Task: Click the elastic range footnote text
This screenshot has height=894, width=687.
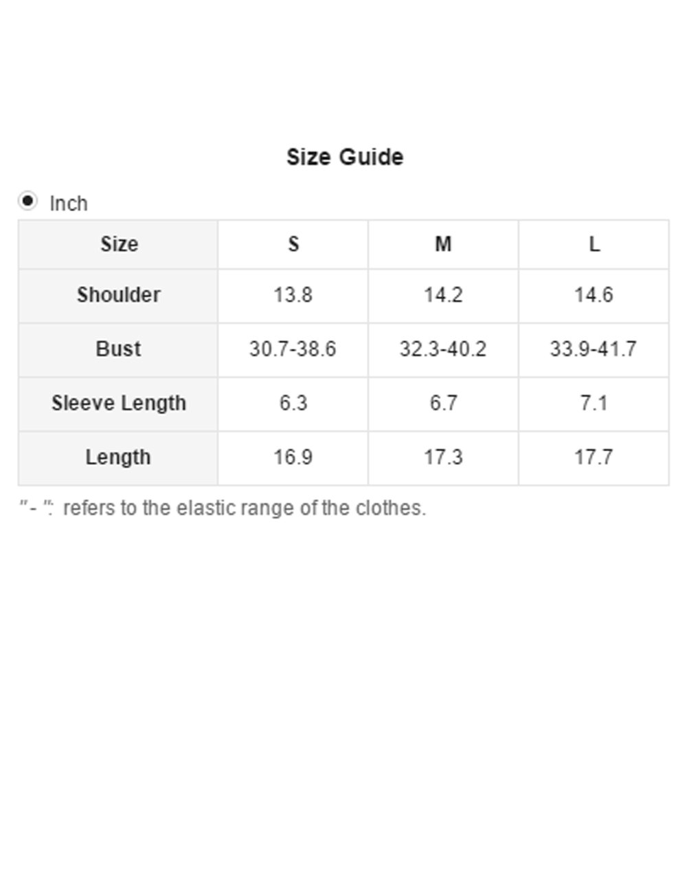Action: [x=223, y=508]
